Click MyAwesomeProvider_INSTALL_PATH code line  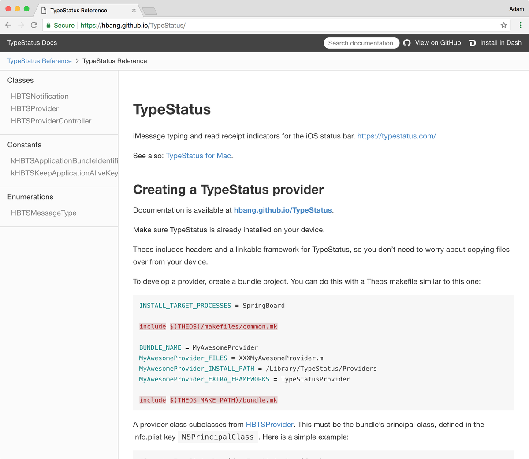[x=258, y=369]
